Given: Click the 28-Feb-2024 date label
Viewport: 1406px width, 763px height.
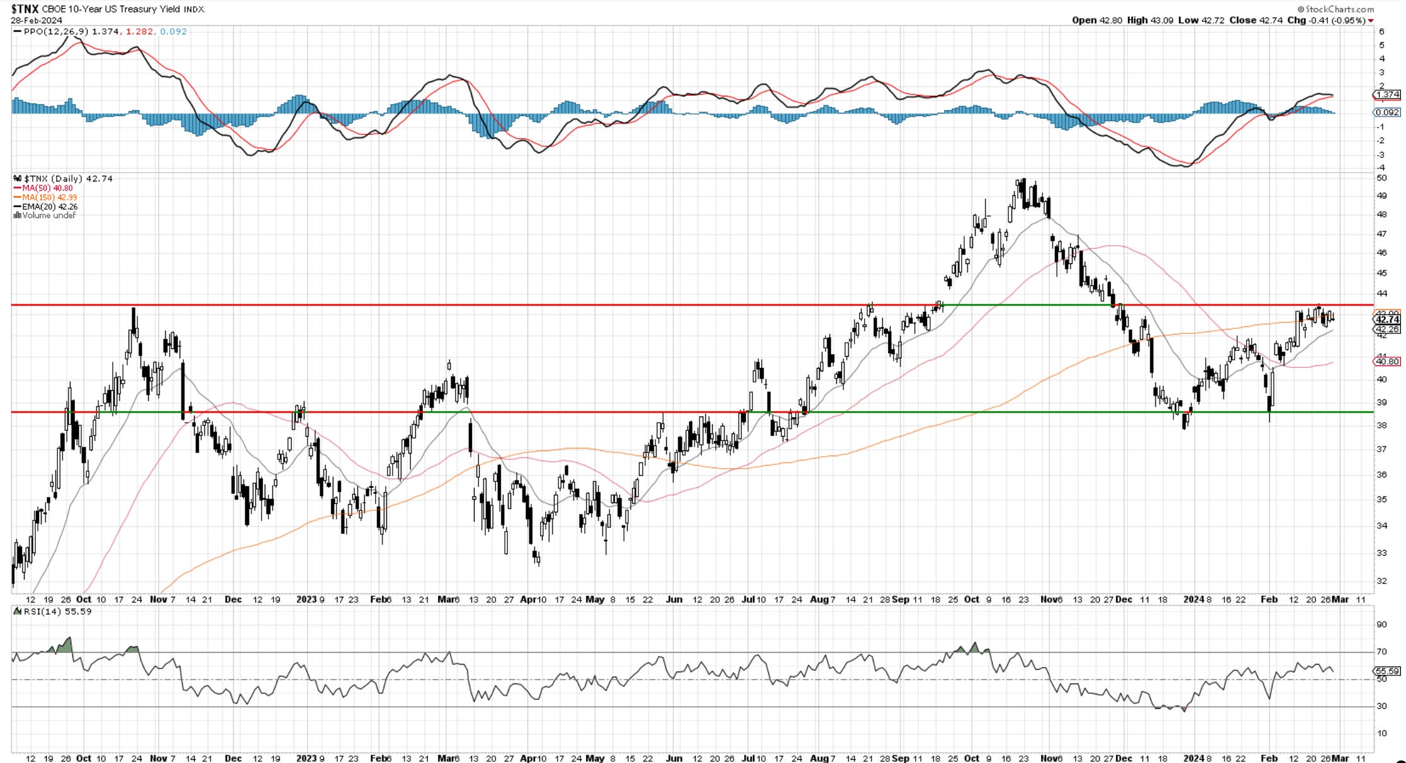Looking at the screenshot, I should coord(37,20).
